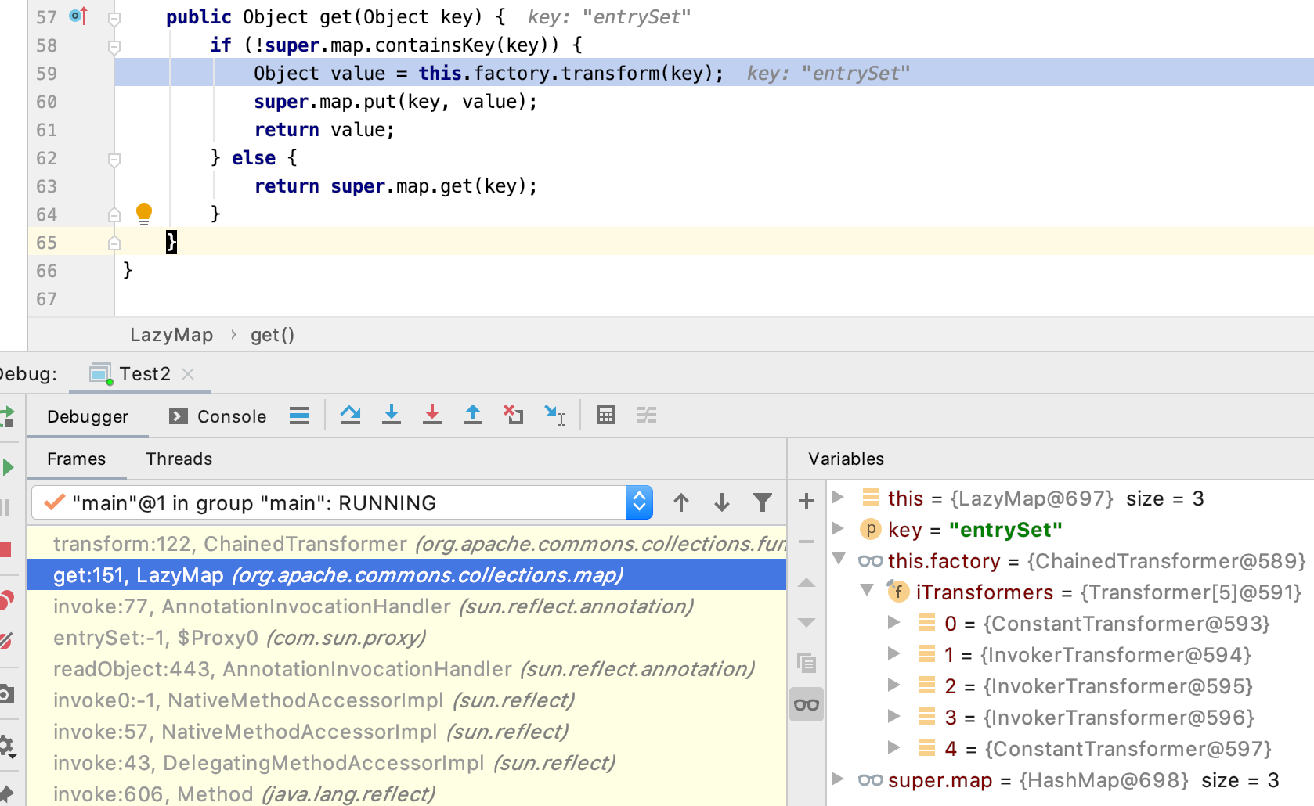This screenshot has width=1314, height=806.
Task: Select frame readObject:443 AnnotationInvocationHandler
Action: [x=406, y=669]
